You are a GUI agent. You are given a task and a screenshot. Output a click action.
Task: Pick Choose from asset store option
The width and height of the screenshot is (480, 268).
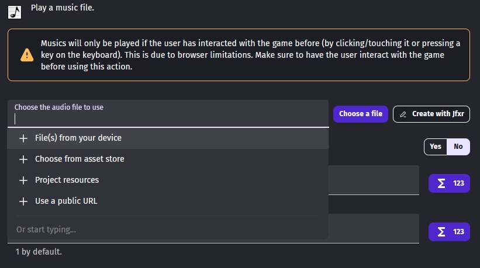pyautogui.click(x=80, y=159)
